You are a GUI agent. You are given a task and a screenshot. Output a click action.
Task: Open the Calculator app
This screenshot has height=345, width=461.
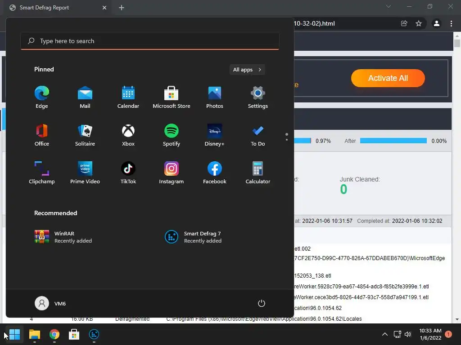tap(258, 173)
